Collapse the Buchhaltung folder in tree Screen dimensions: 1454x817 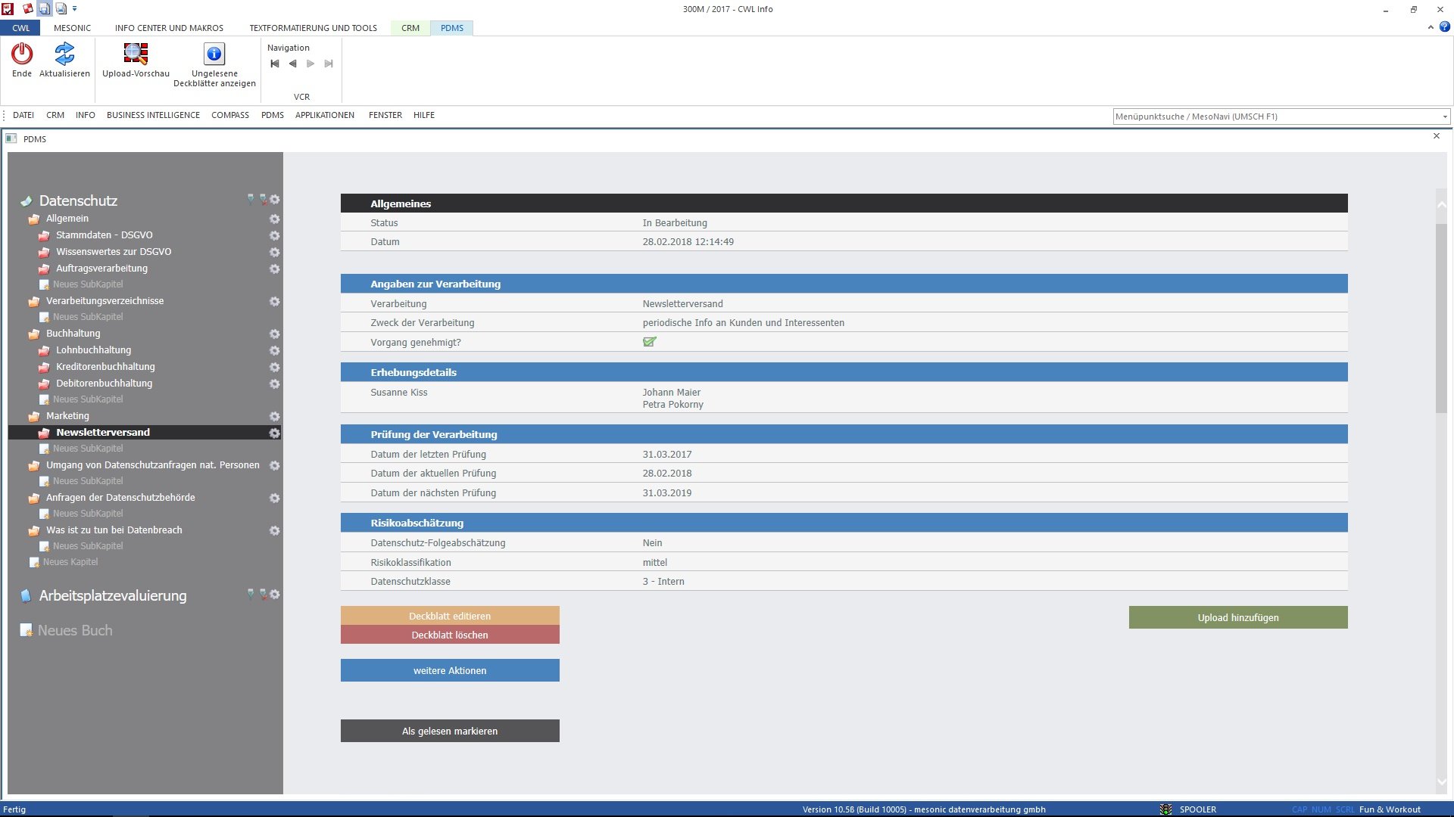33,334
